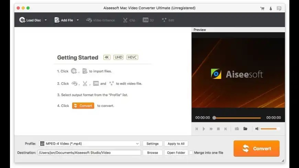
Task: Click the sparkle edit icon in step 2
Action: pos(111,83)
